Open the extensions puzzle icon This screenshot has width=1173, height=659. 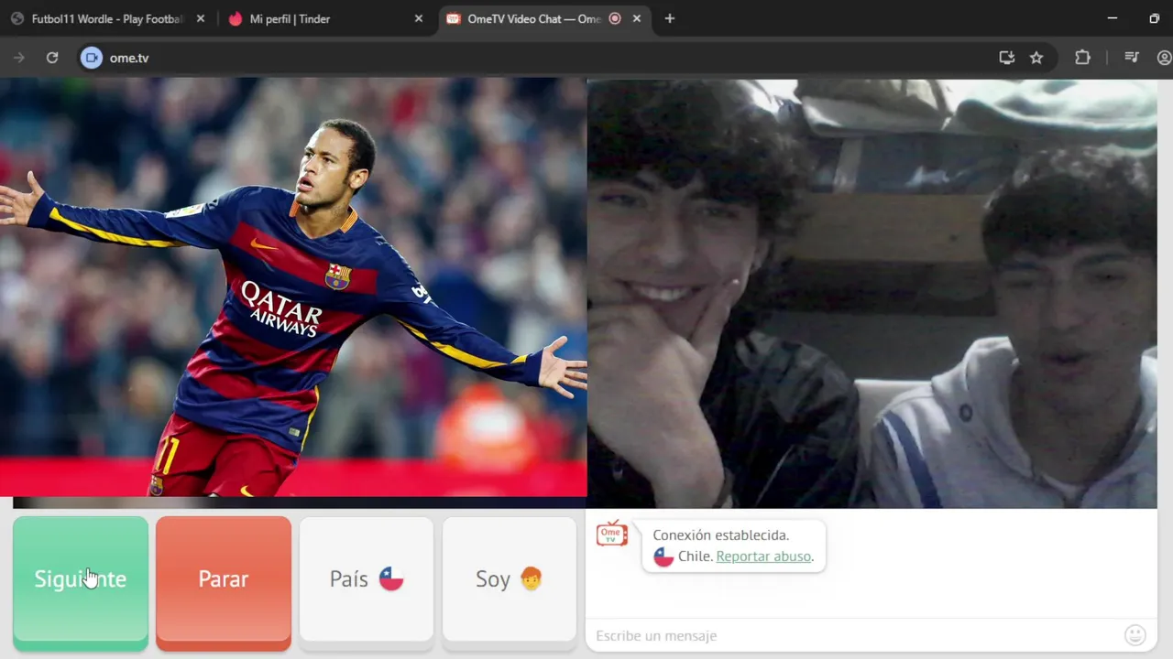click(x=1082, y=58)
